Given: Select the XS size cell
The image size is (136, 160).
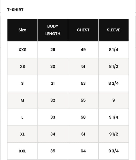Looking at the screenshot, I should point(22,66).
